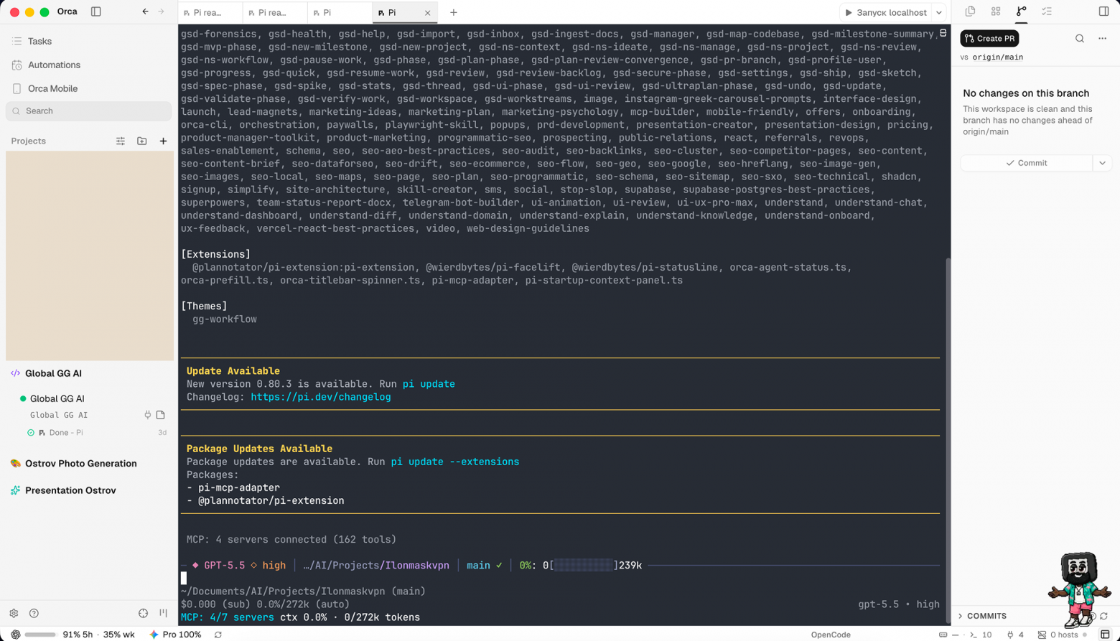The image size is (1120, 641).
Task: Click Pro 100% status entry
Action: pos(175,635)
